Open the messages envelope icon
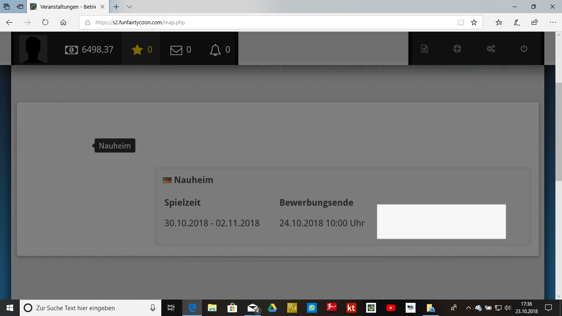Viewport: 562px width, 316px height. [176, 50]
